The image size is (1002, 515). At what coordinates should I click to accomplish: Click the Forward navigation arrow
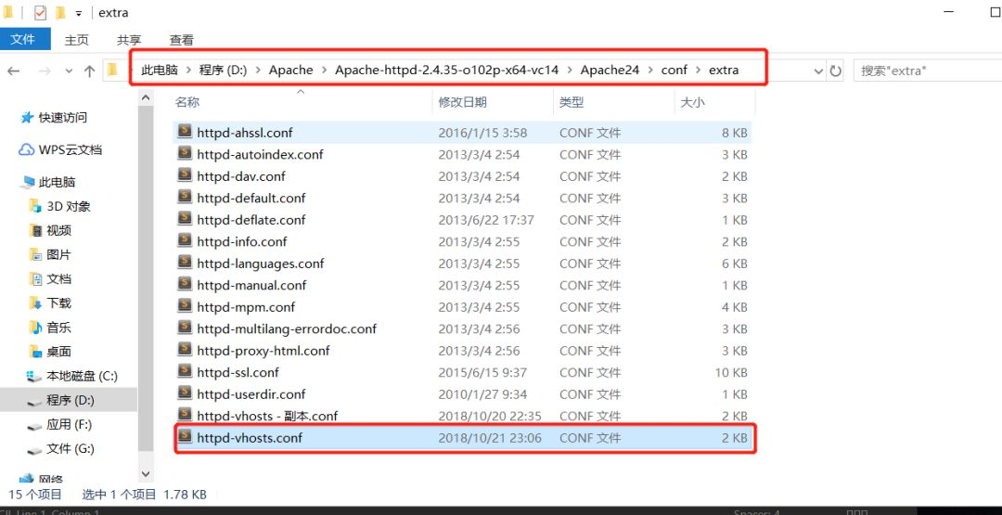[45, 71]
